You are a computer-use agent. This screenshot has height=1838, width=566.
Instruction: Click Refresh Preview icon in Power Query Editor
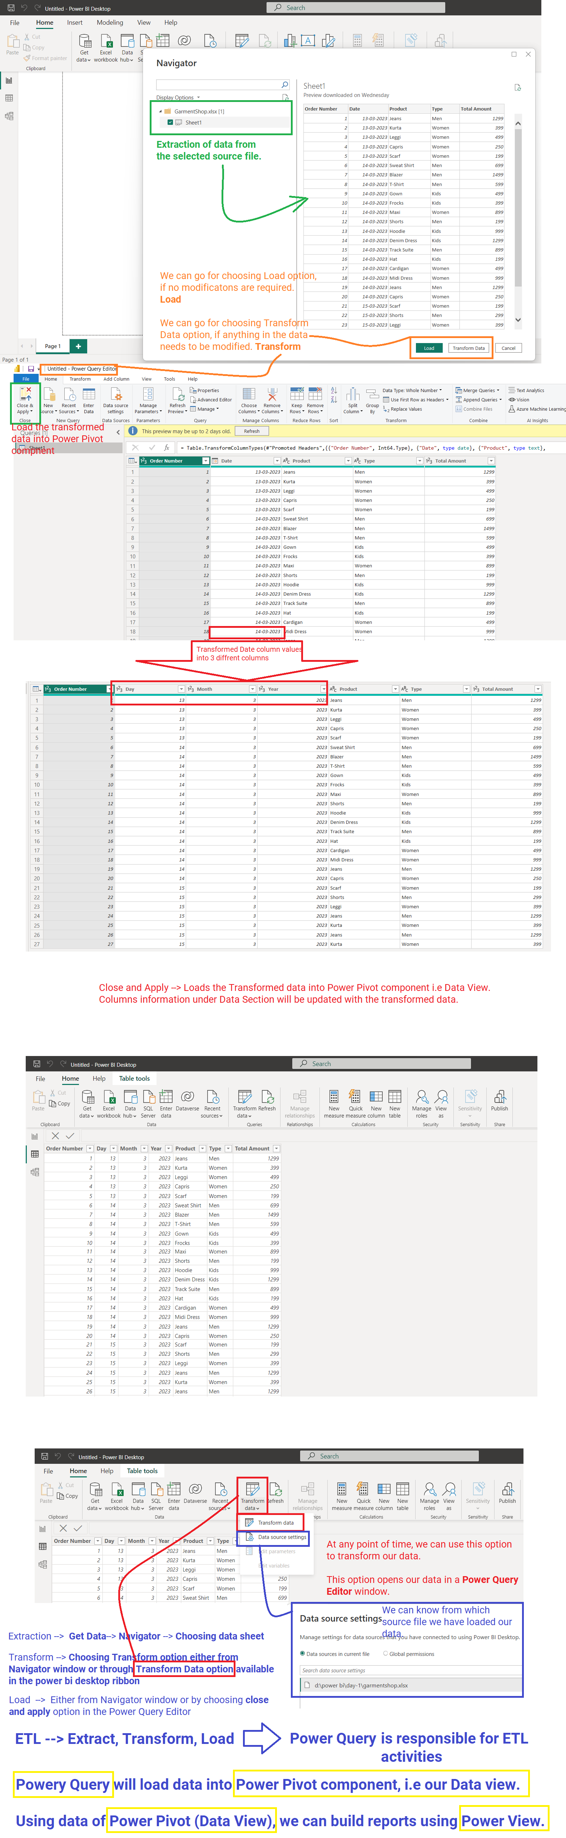[x=178, y=395]
